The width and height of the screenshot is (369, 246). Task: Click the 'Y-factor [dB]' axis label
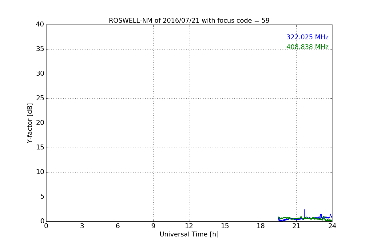[30, 123]
